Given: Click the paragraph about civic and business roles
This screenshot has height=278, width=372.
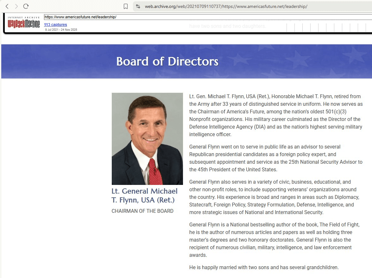Looking at the screenshot, I should 274,197.
